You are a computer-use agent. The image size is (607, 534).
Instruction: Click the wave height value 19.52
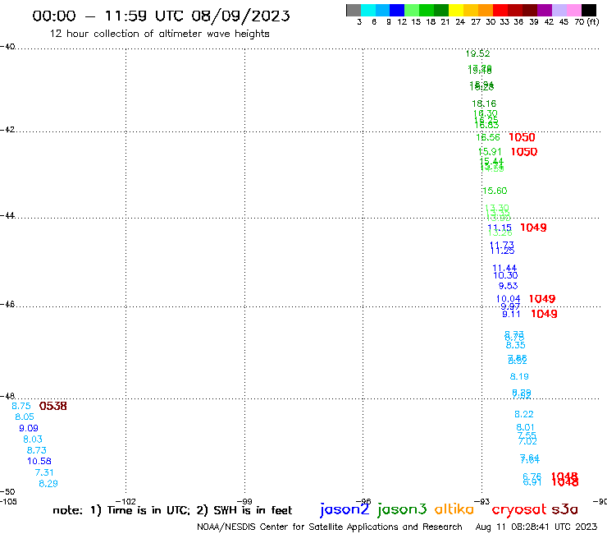pyautogui.click(x=477, y=53)
